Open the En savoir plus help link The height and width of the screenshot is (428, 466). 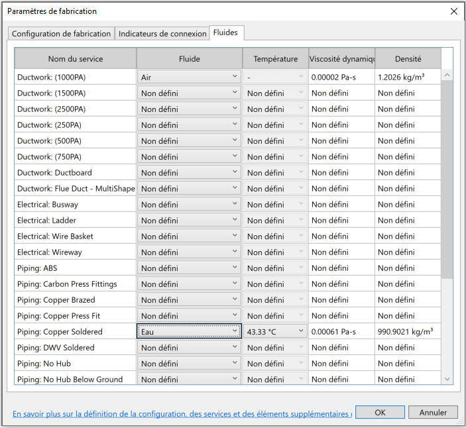(x=182, y=413)
